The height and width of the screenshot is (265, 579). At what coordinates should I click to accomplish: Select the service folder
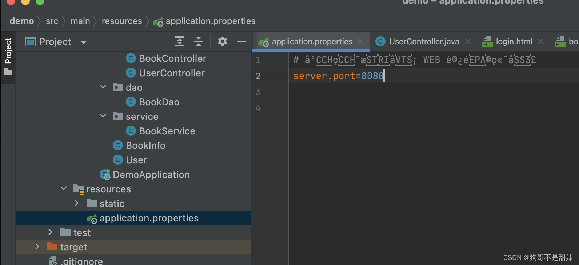(x=142, y=117)
